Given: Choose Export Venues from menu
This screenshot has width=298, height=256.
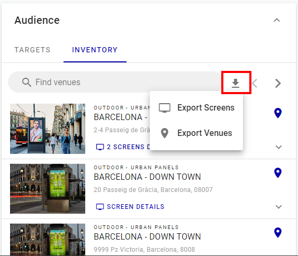Looking at the screenshot, I should coord(196,133).
